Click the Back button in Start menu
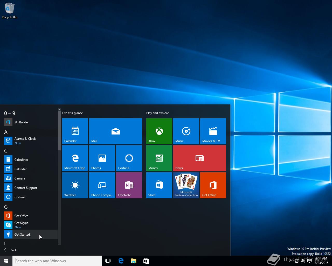Screen dimensions: 332x266 (x=11, y=250)
